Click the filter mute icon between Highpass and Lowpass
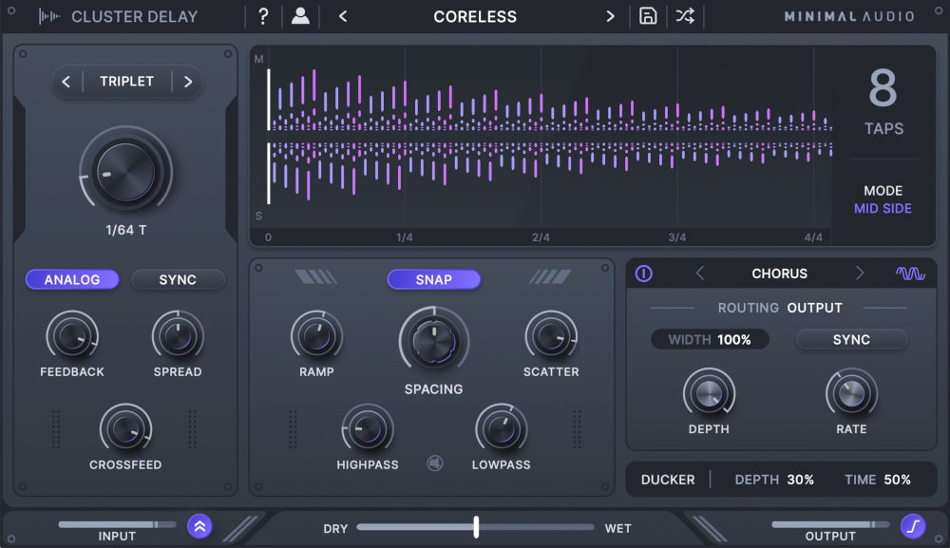Screen dimensions: 950x548 coord(434,461)
